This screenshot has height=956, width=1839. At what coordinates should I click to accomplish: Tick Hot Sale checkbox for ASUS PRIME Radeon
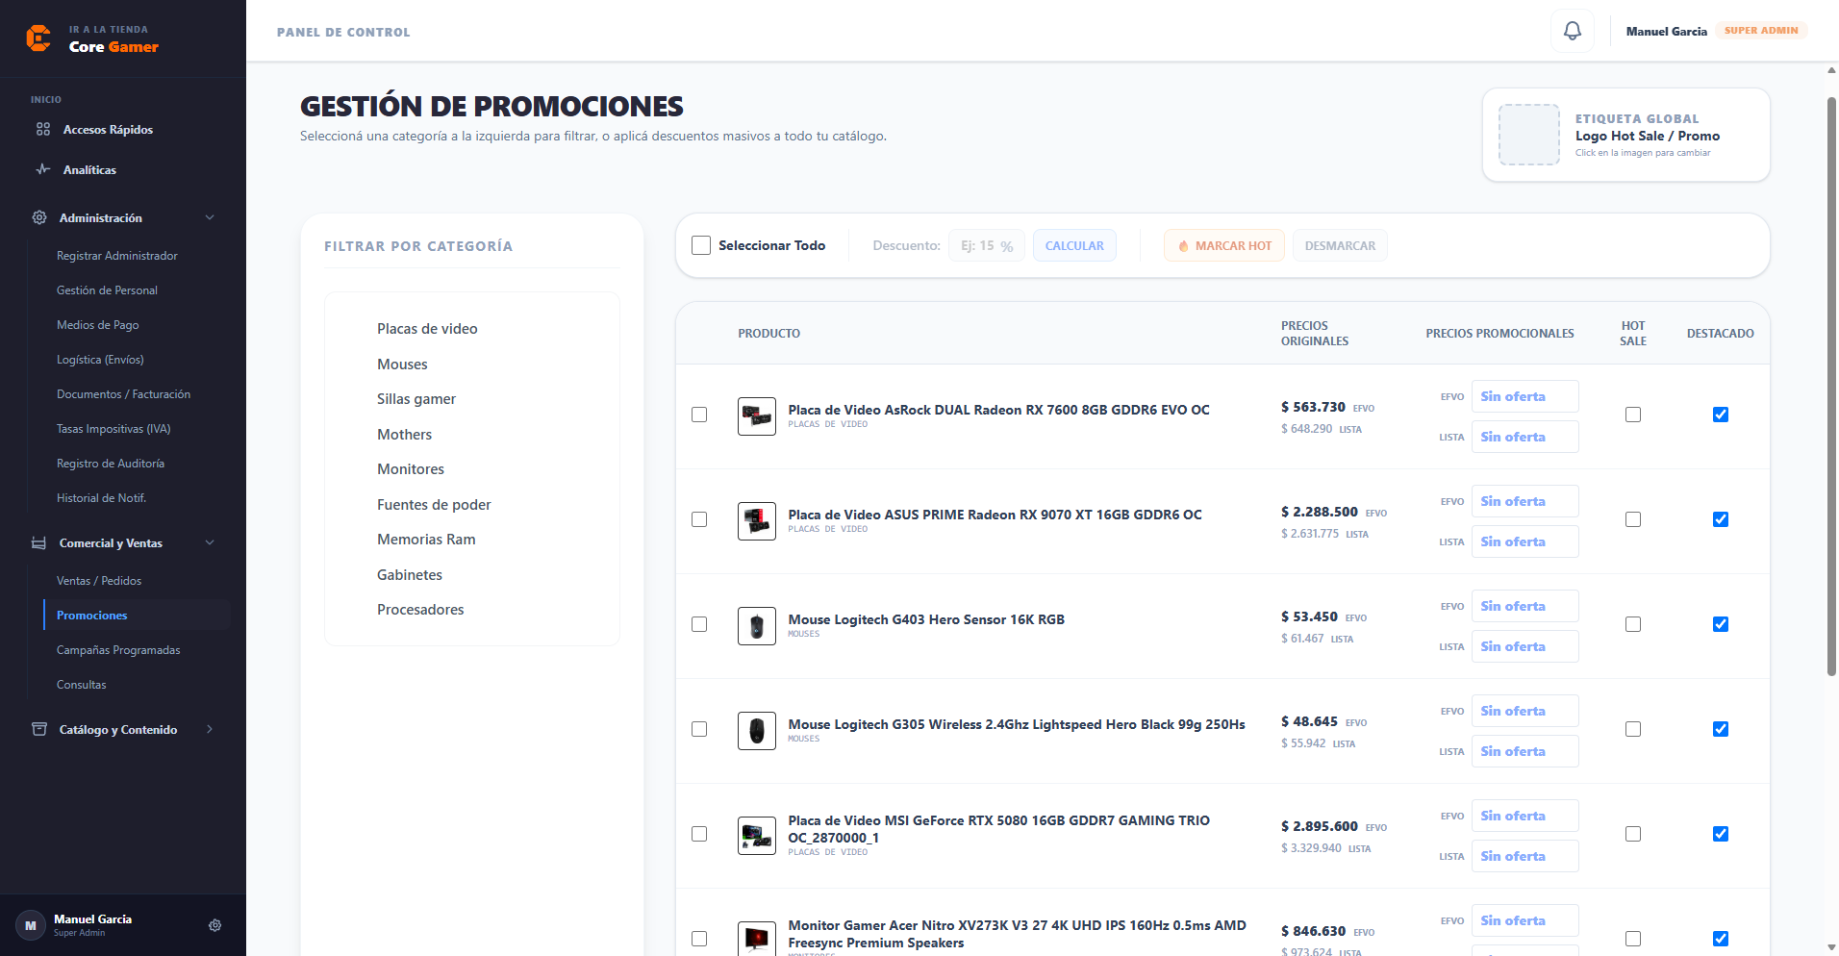[1633, 519]
